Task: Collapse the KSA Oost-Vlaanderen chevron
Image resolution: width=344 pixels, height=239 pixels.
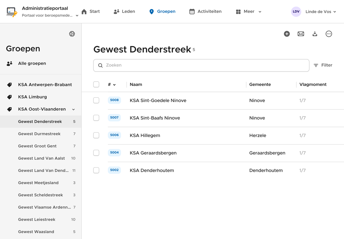Action: tap(73, 109)
